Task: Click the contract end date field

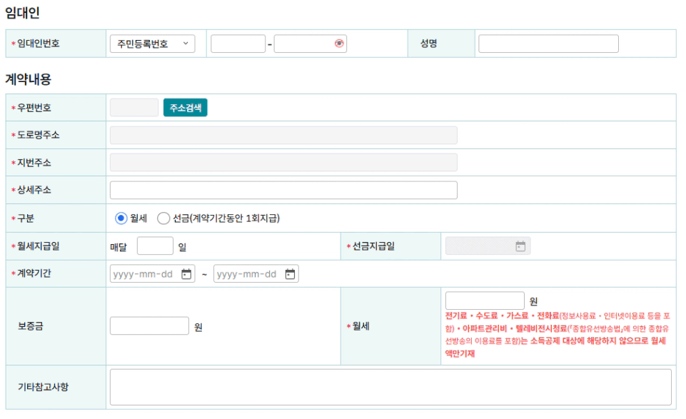Action: click(256, 274)
